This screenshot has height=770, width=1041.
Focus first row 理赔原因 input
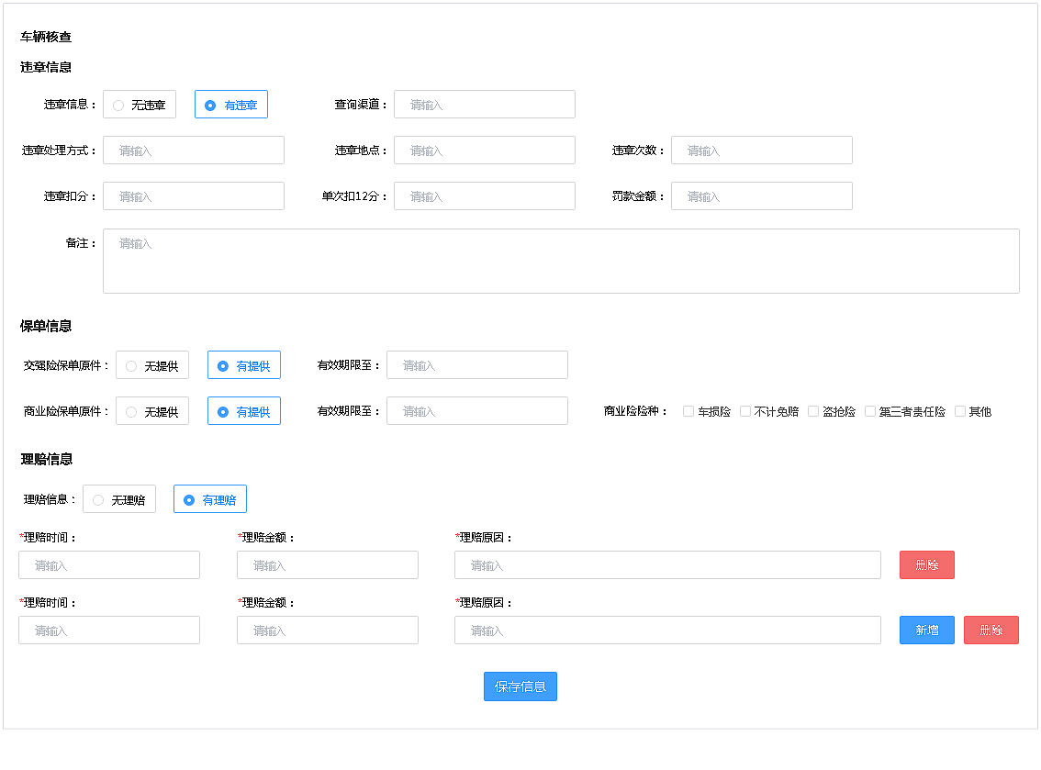(x=668, y=565)
